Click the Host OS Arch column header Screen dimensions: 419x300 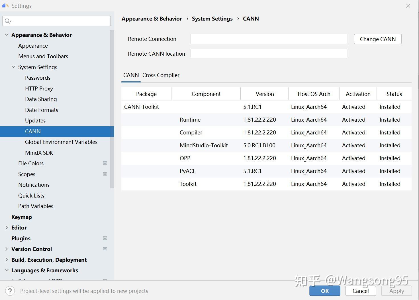tap(314, 94)
